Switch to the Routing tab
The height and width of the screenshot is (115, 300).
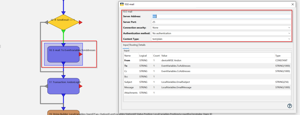(133, 45)
